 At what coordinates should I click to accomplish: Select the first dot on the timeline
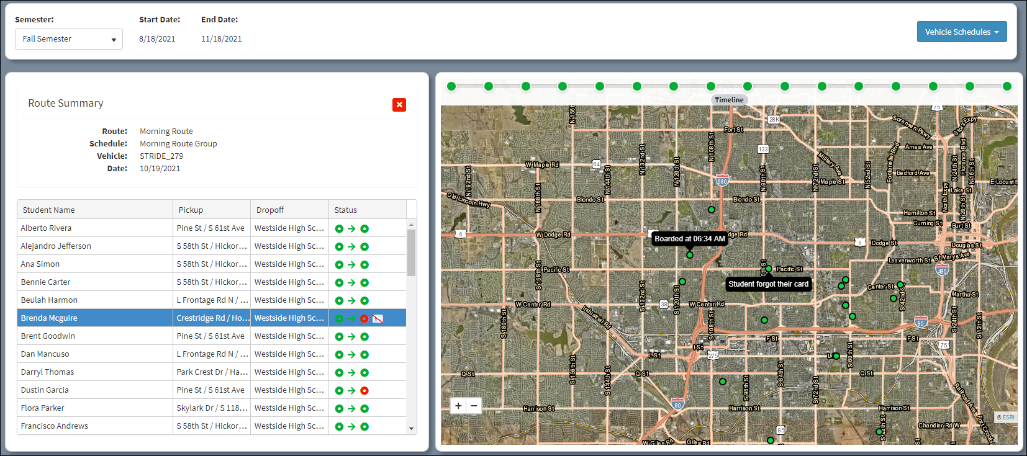[x=451, y=86]
